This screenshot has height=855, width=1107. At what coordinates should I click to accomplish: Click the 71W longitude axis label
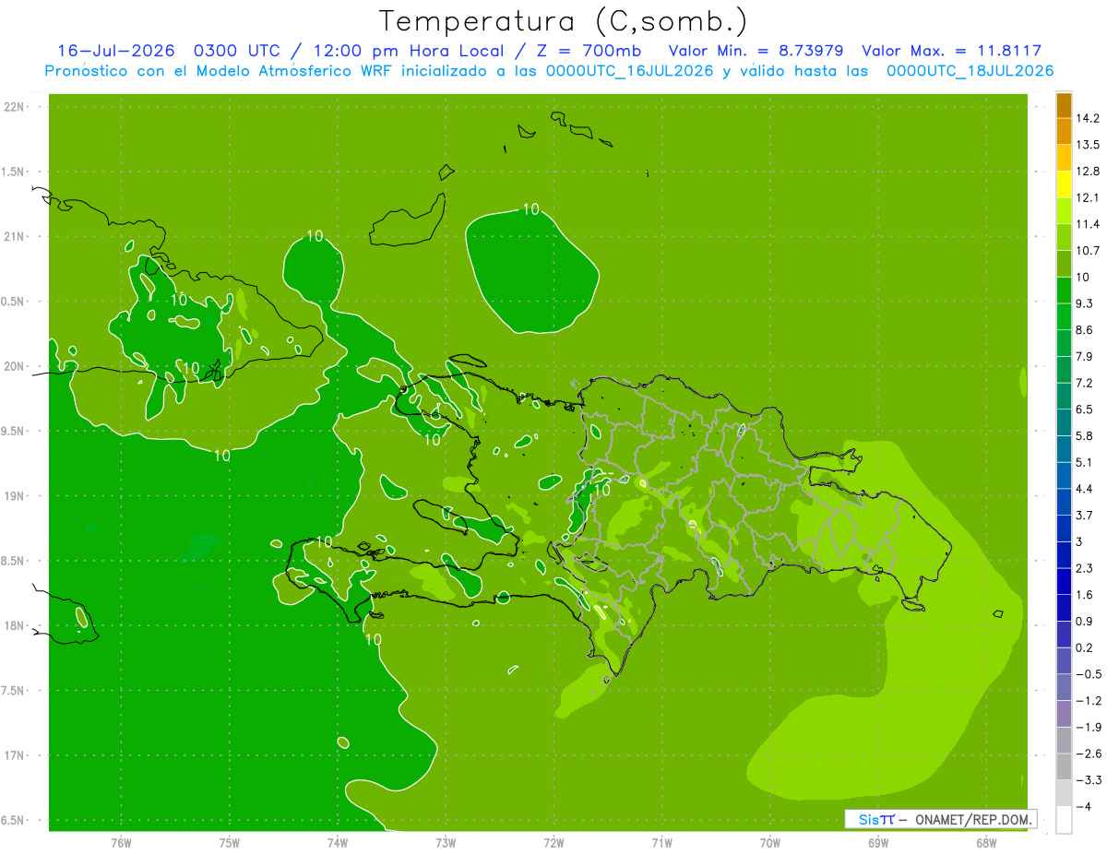(661, 842)
